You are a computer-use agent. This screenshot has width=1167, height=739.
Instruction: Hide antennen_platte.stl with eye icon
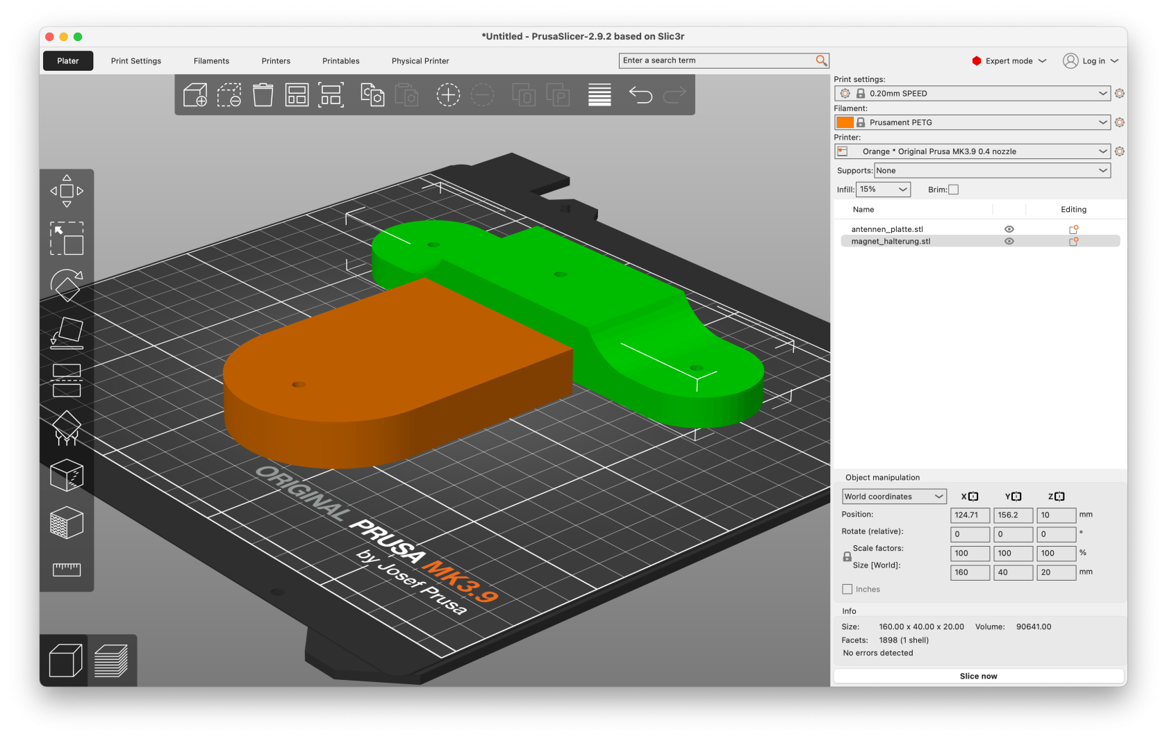pos(1009,229)
